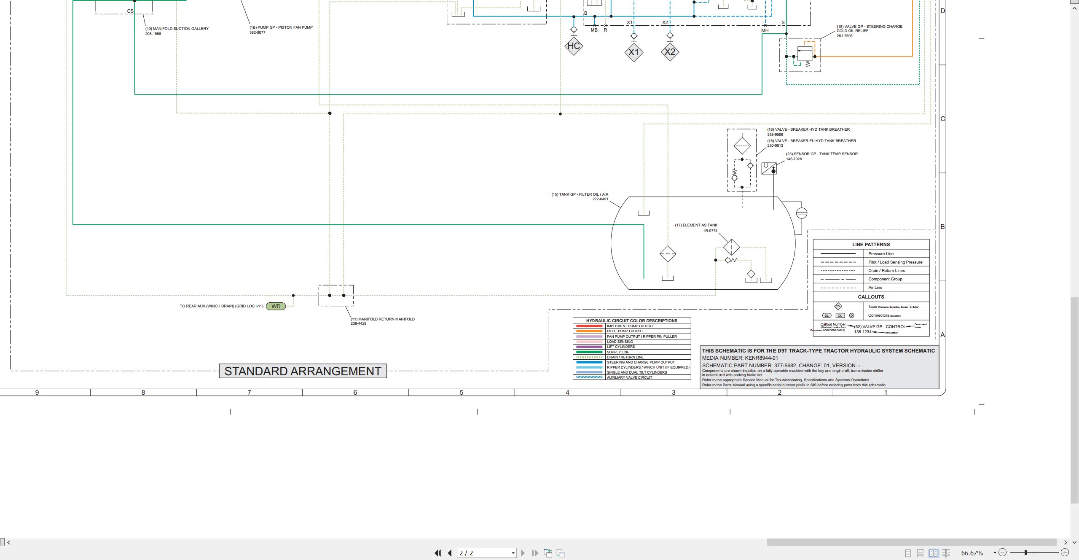The height and width of the screenshot is (560, 1079).
Task: Click the scroll down arrow
Action: pyautogui.click(x=1075, y=542)
